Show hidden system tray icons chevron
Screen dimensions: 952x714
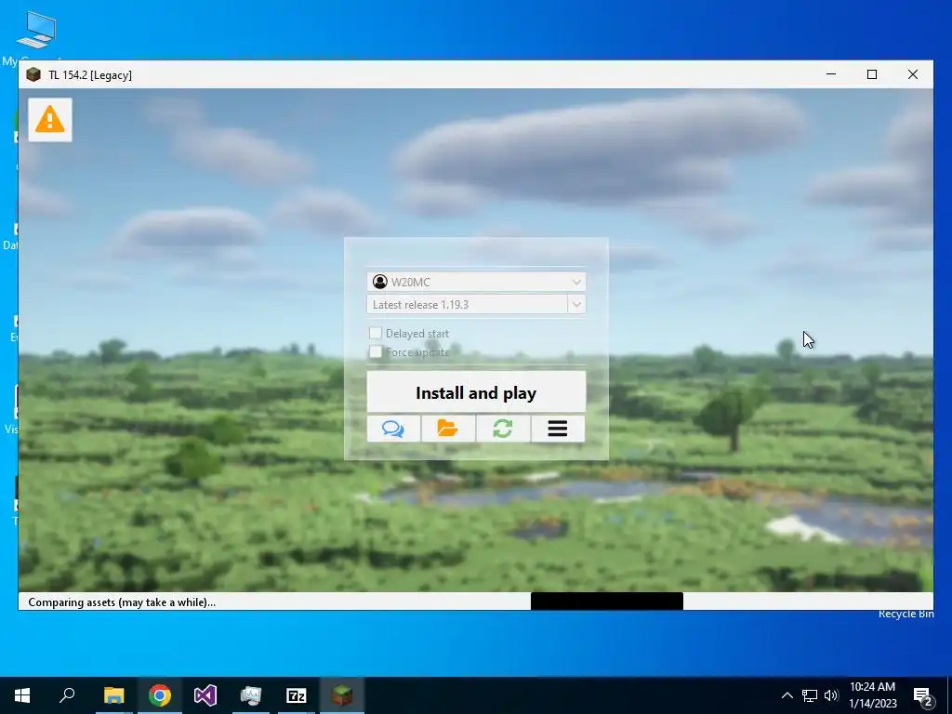[787, 695]
